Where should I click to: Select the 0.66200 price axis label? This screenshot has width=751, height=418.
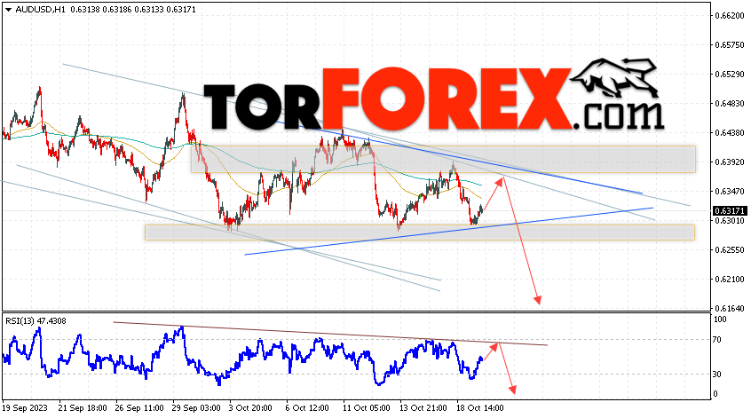[x=730, y=16]
